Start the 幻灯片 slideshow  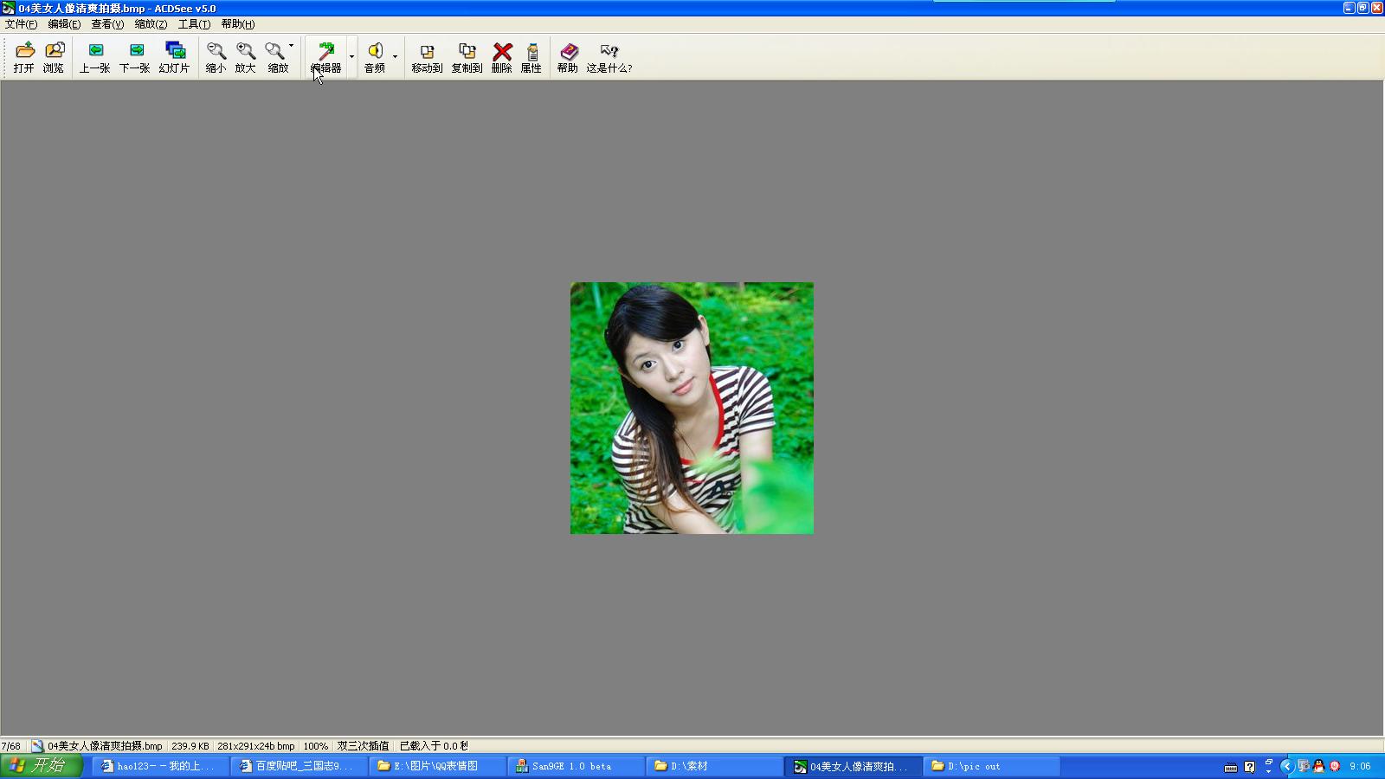pyautogui.click(x=174, y=57)
